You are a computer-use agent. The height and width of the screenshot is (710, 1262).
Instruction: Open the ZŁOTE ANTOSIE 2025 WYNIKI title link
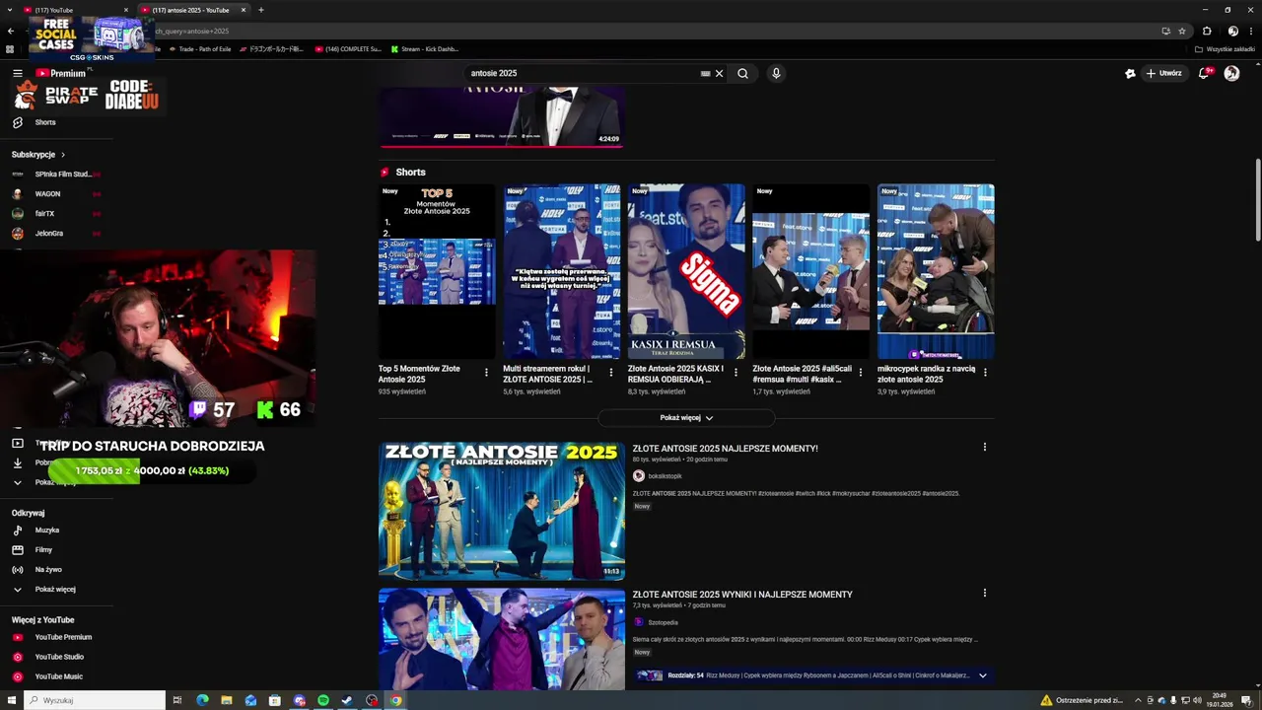(742, 595)
